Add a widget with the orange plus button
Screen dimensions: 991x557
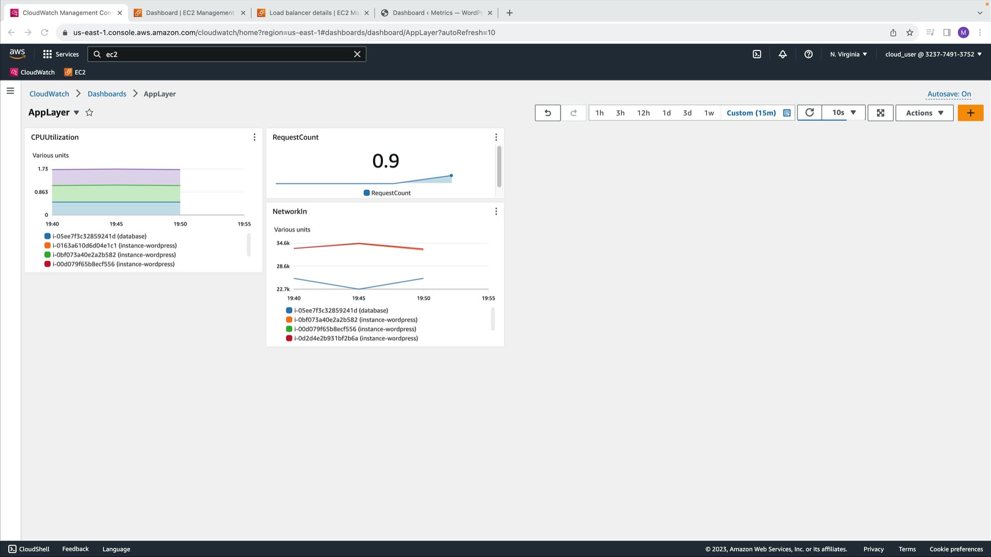[x=970, y=113]
